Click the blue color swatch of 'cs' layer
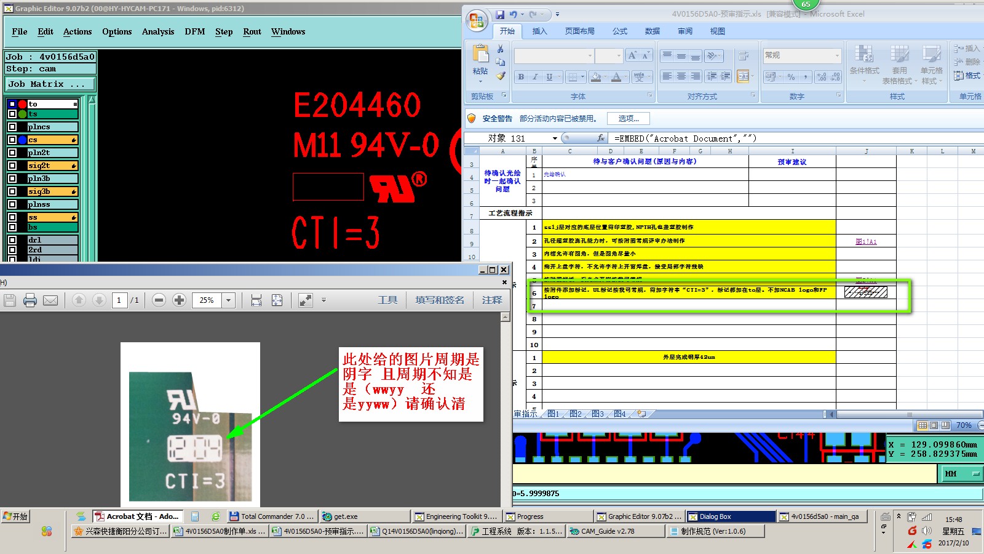Screen dimensions: 984x554 pos(22,140)
